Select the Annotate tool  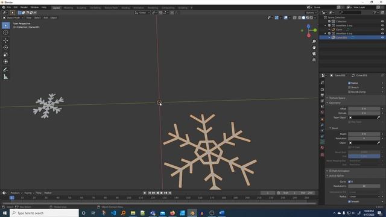click(5, 70)
